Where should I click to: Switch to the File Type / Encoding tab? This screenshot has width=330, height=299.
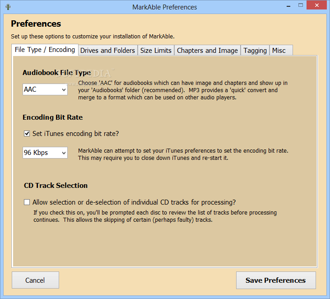coord(45,50)
